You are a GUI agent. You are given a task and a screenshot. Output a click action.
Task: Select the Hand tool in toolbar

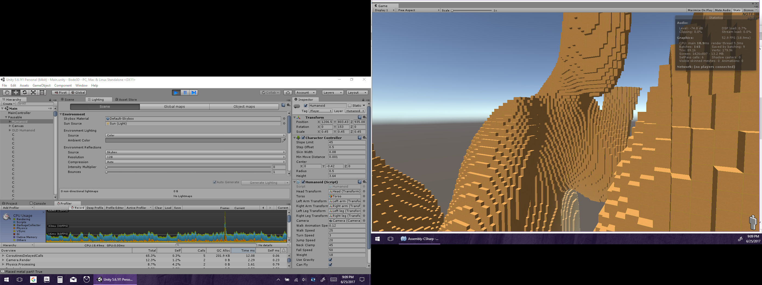(7, 93)
